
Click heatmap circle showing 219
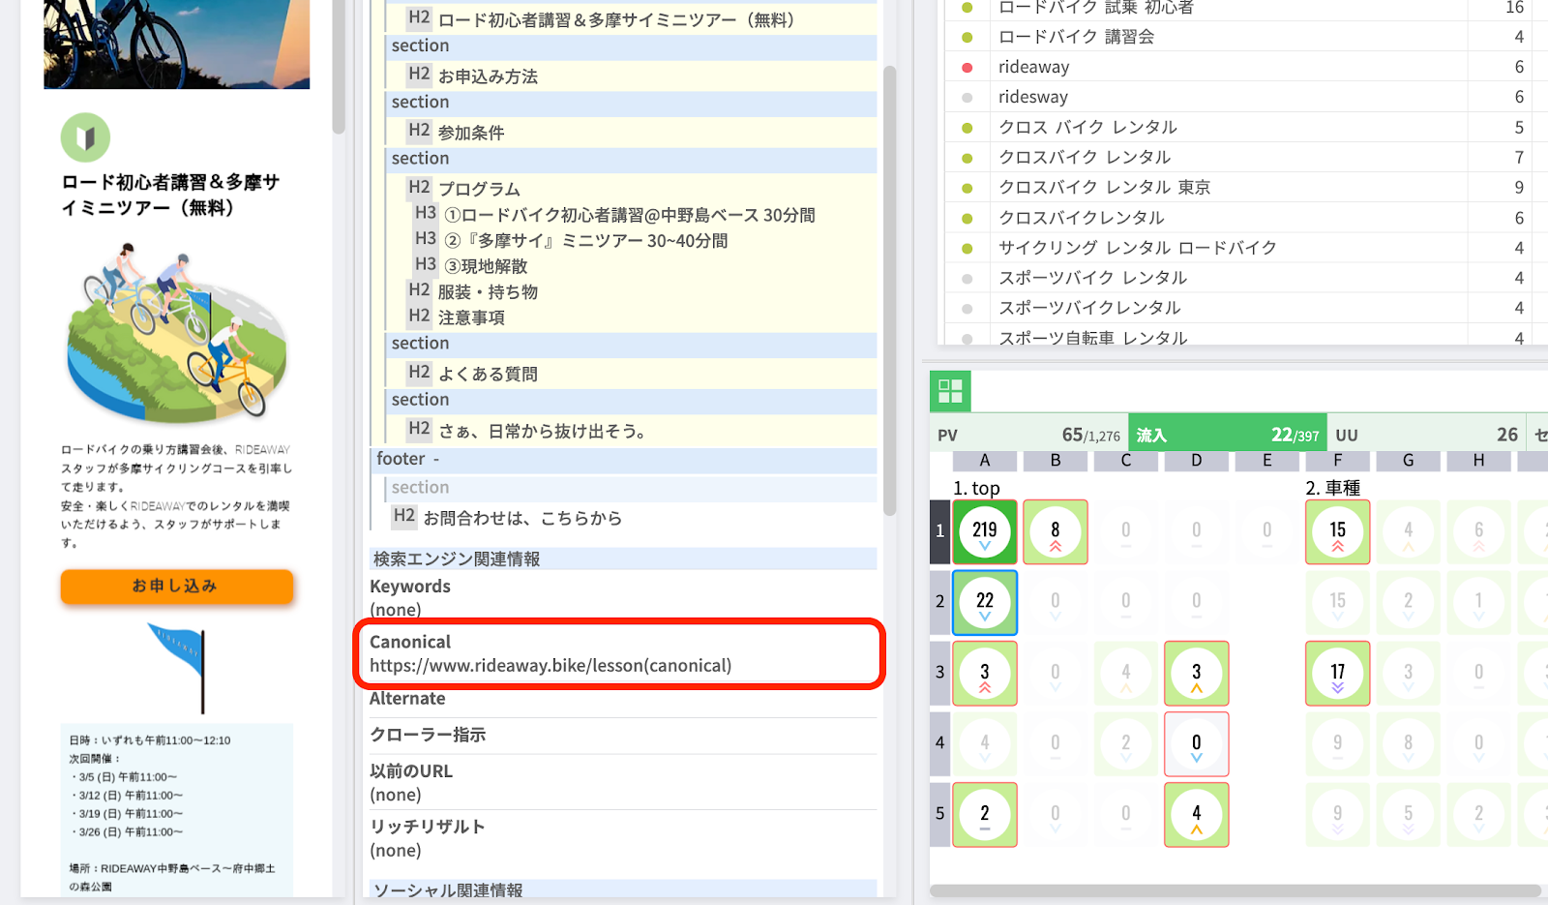pos(984,531)
